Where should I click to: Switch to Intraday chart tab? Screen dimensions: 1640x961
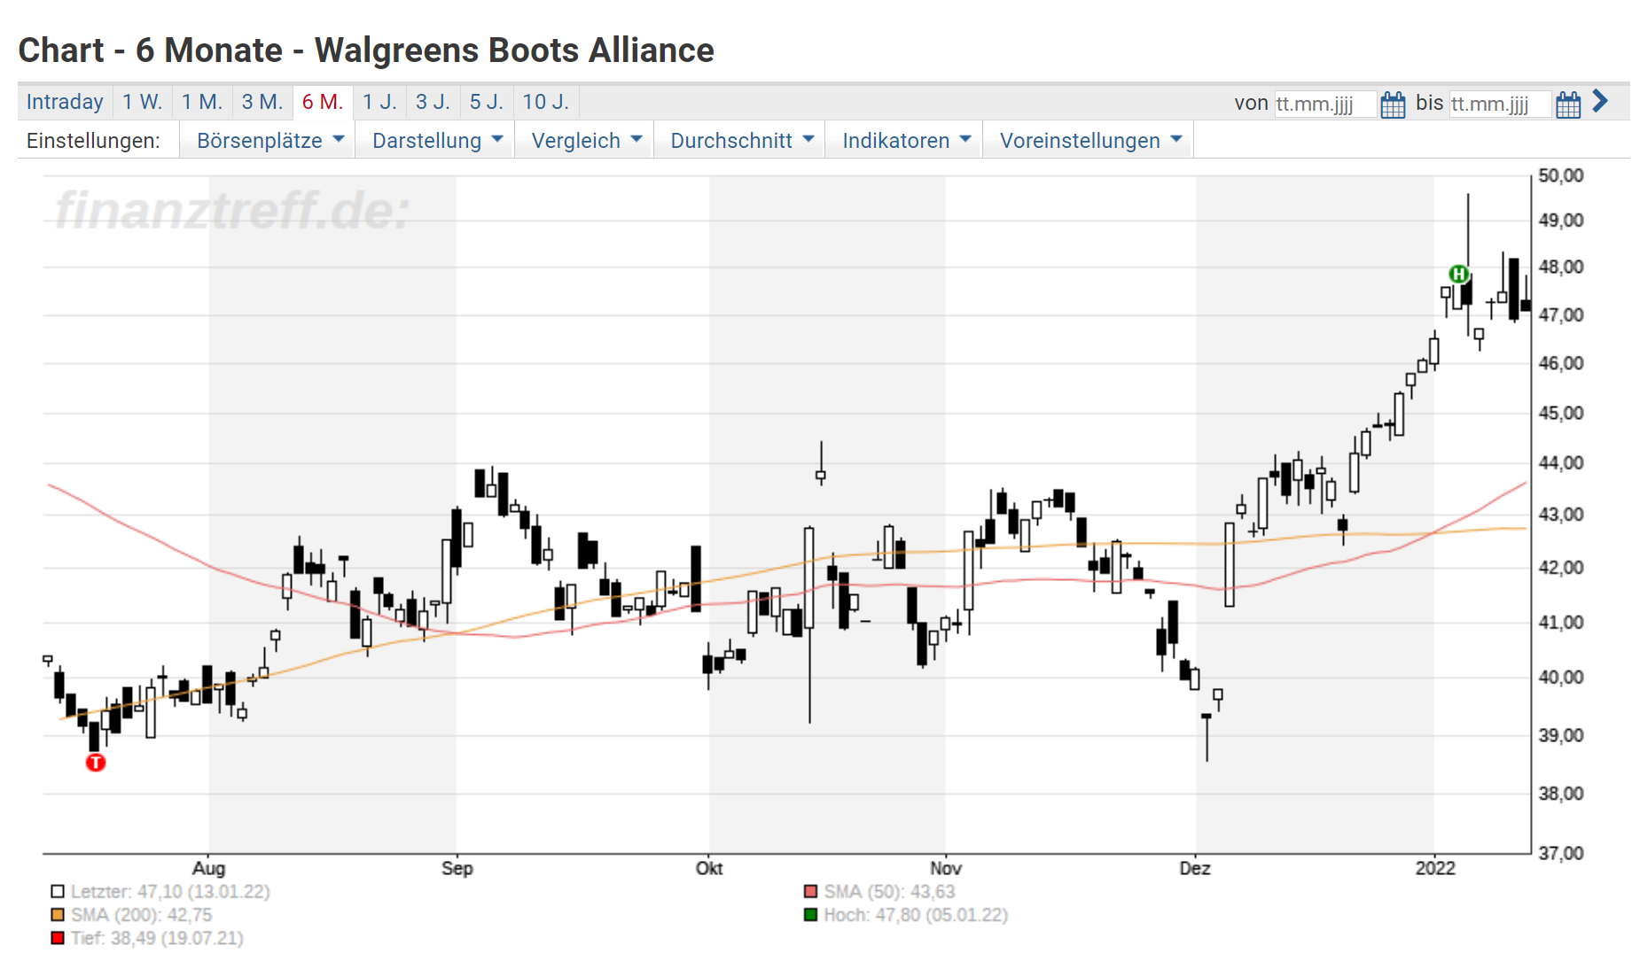click(x=65, y=102)
